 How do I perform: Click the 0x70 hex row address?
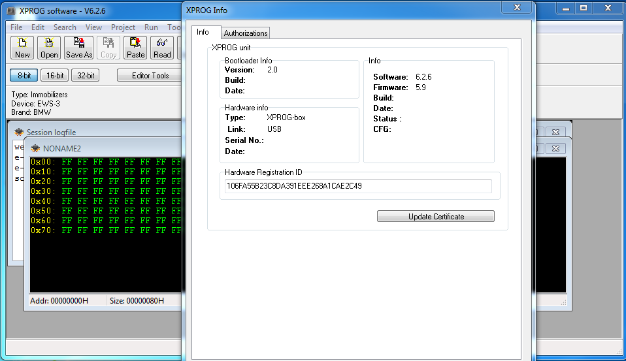pyautogui.click(x=42, y=230)
